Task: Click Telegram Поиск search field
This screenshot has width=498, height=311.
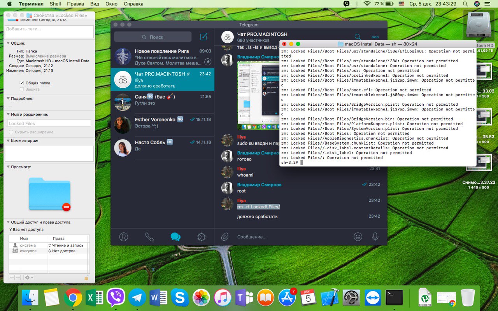Action: 153,37
